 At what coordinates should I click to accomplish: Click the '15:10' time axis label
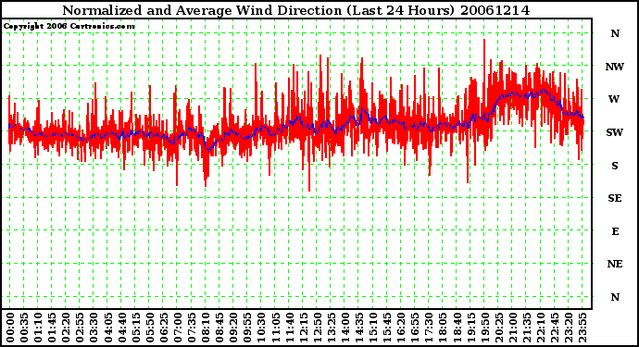373,328
